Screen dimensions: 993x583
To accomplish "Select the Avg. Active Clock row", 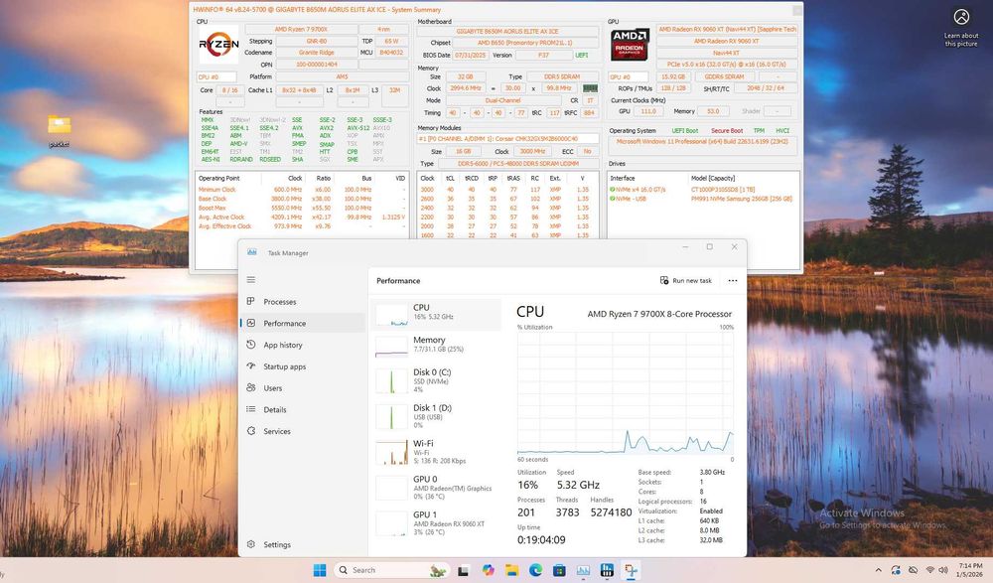I will pyautogui.click(x=301, y=218).
